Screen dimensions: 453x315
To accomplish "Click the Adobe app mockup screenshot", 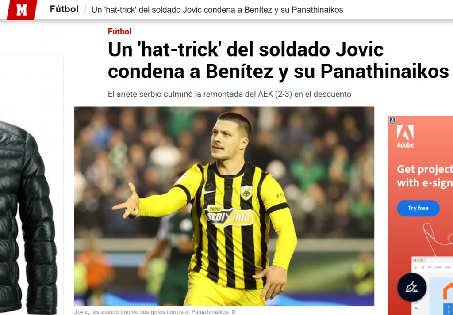I will tap(432, 285).
